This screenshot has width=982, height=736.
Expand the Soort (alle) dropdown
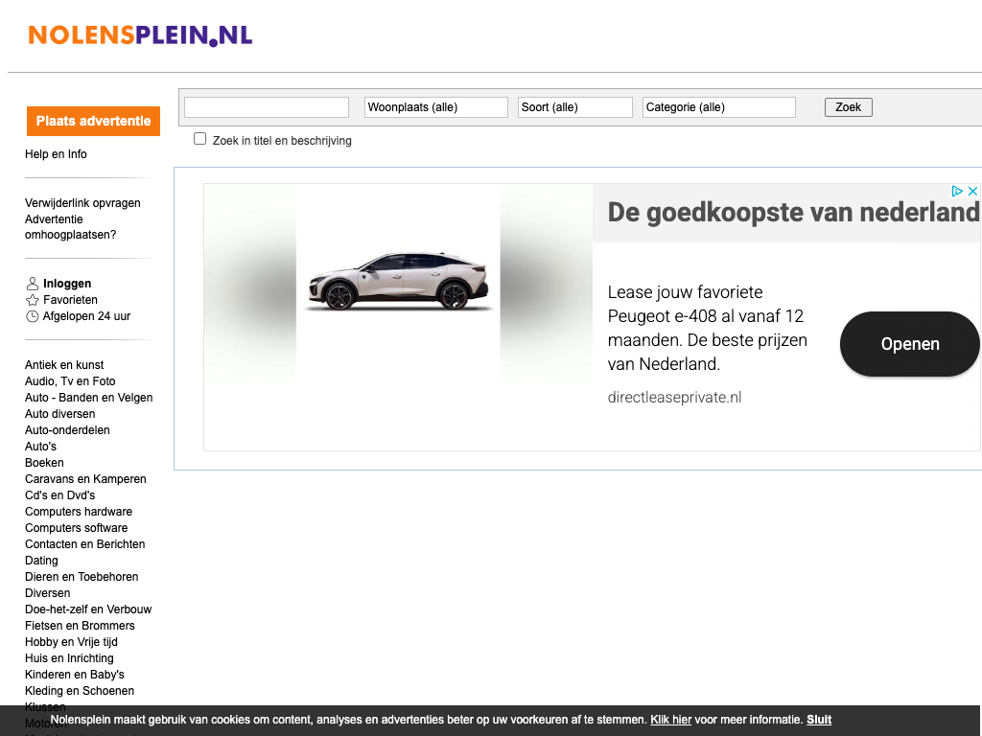[x=574, y=107]
